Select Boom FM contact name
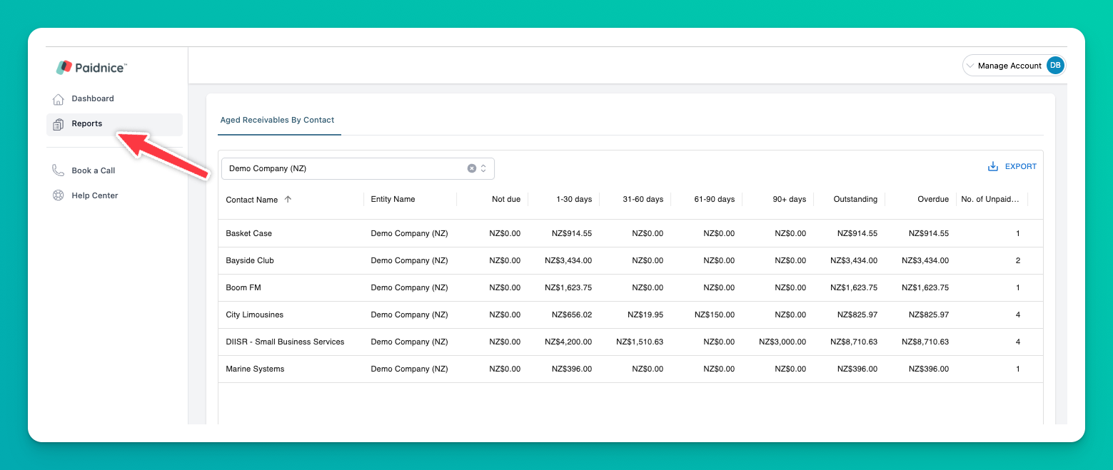The image size is (1113, 470). 243,287
